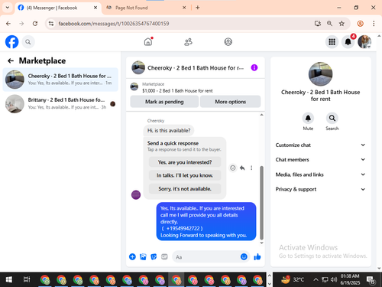Go to the Home feed icon
Image resolution: width=382 pixels, height=287 pixels.
click(x=148, y=41)
